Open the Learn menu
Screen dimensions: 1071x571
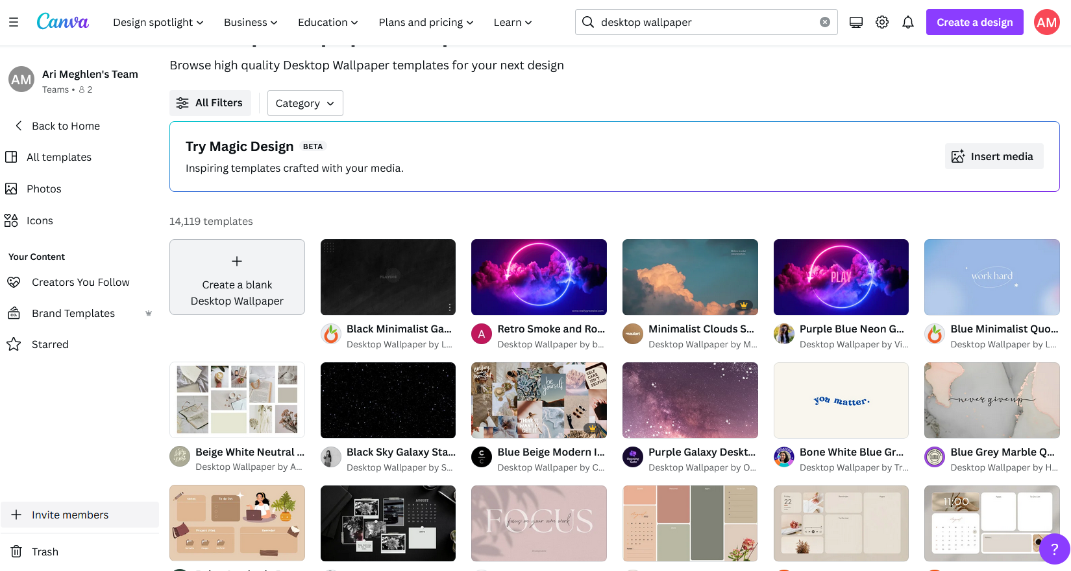512,22
